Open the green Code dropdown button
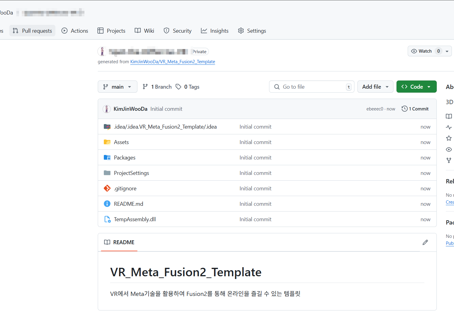Image resolution: width=454 pixels, height=315 pixels. pyautogui.click(x=416, y=87)
